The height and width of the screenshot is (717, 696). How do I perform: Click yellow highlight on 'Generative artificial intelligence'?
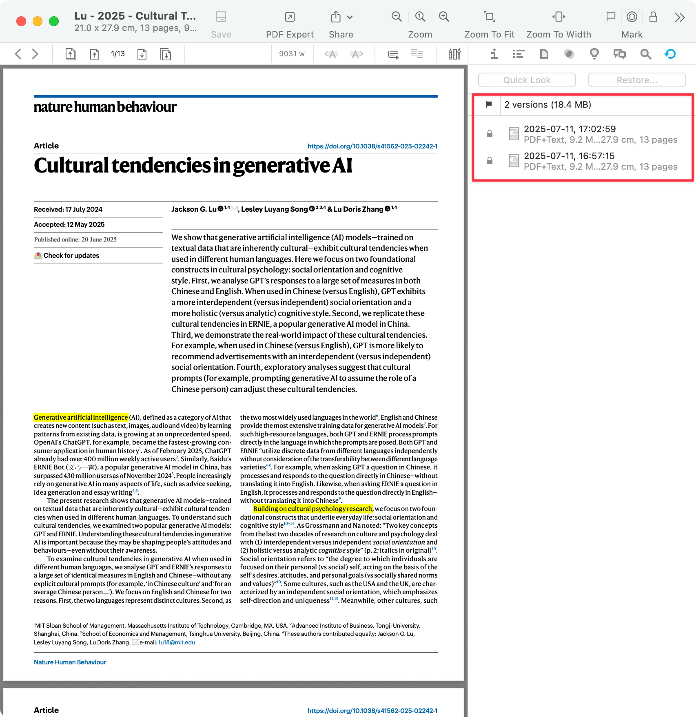pos(81,417)
